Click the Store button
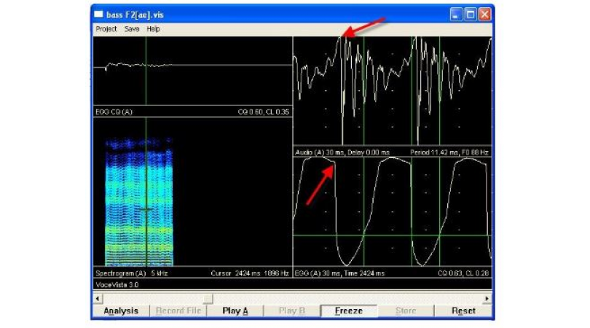The image size is (590, 328). (405, 311)
